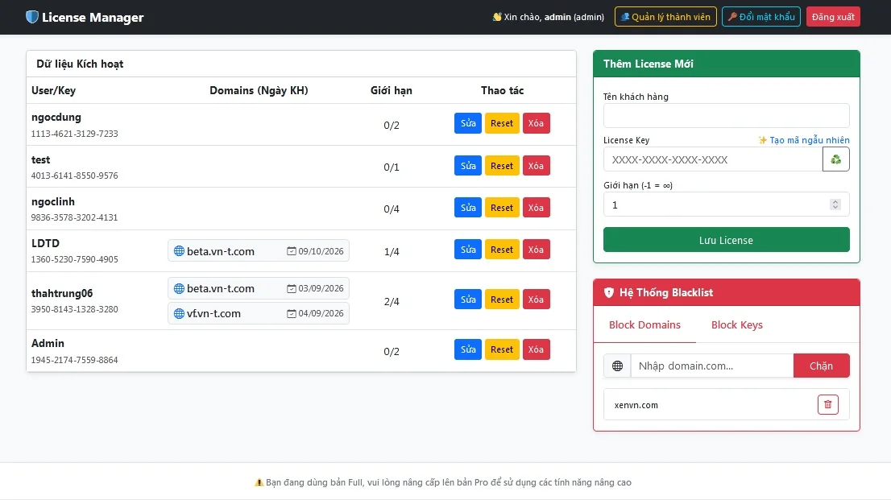Delete the LDTD license with Xóa
The image size is (891, 500).
(x=536, y=250)
